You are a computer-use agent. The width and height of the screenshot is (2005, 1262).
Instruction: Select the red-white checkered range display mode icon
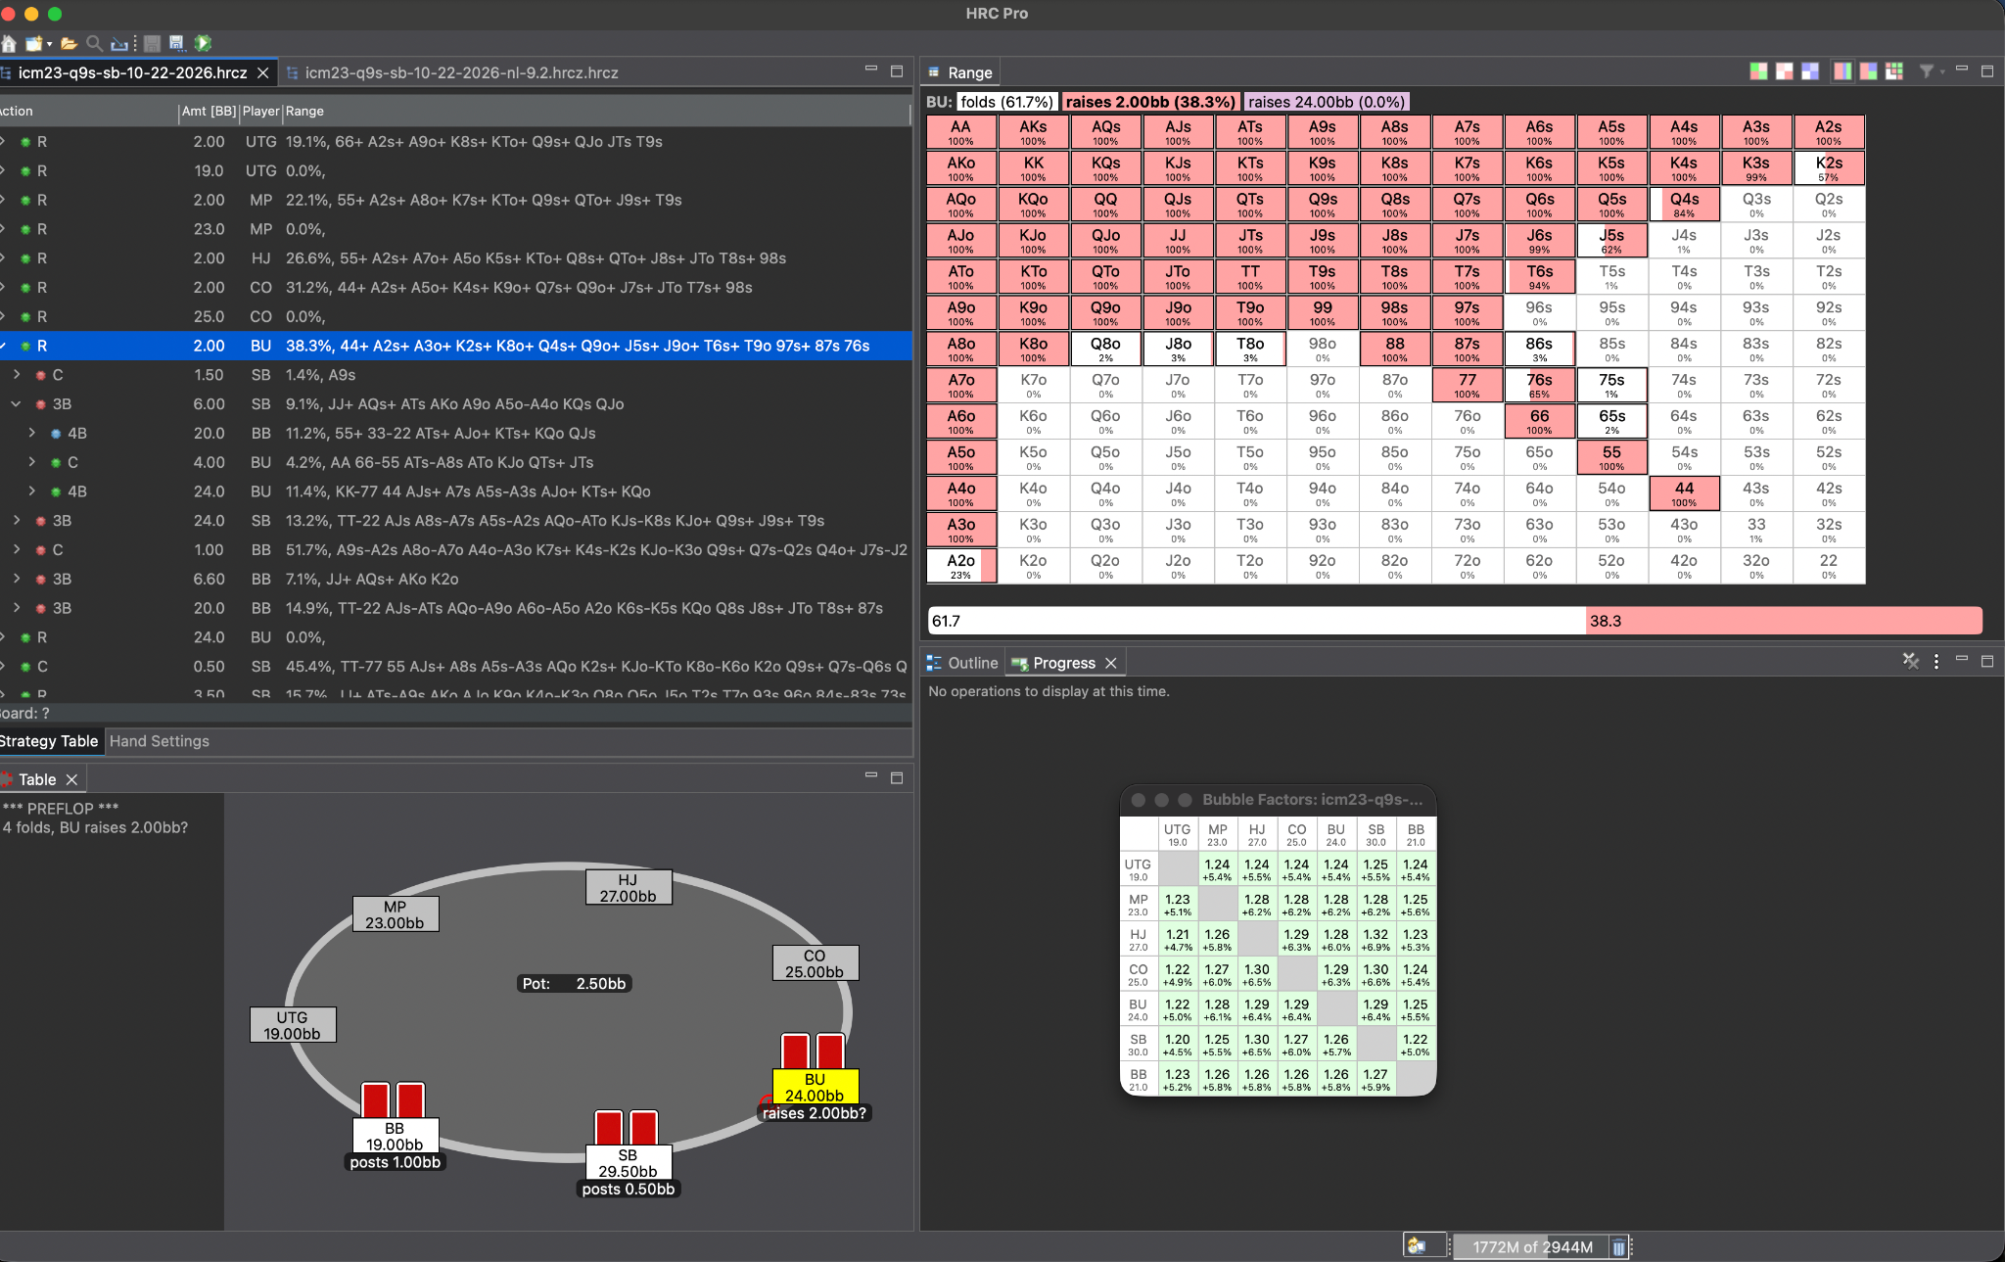(1784, 71)
